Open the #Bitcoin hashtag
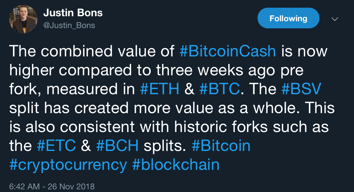This screenshot has height=192, width=354. [x=221, y=146]
